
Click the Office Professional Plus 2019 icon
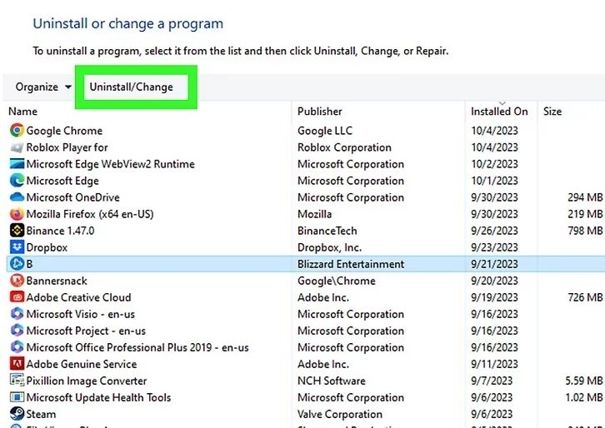17,347
